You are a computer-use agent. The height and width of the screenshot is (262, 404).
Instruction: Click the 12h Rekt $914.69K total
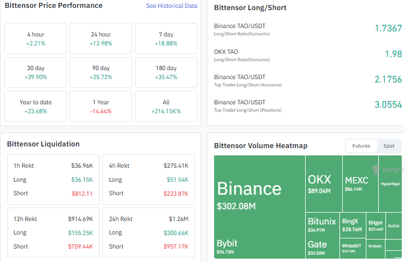(80, 219)
